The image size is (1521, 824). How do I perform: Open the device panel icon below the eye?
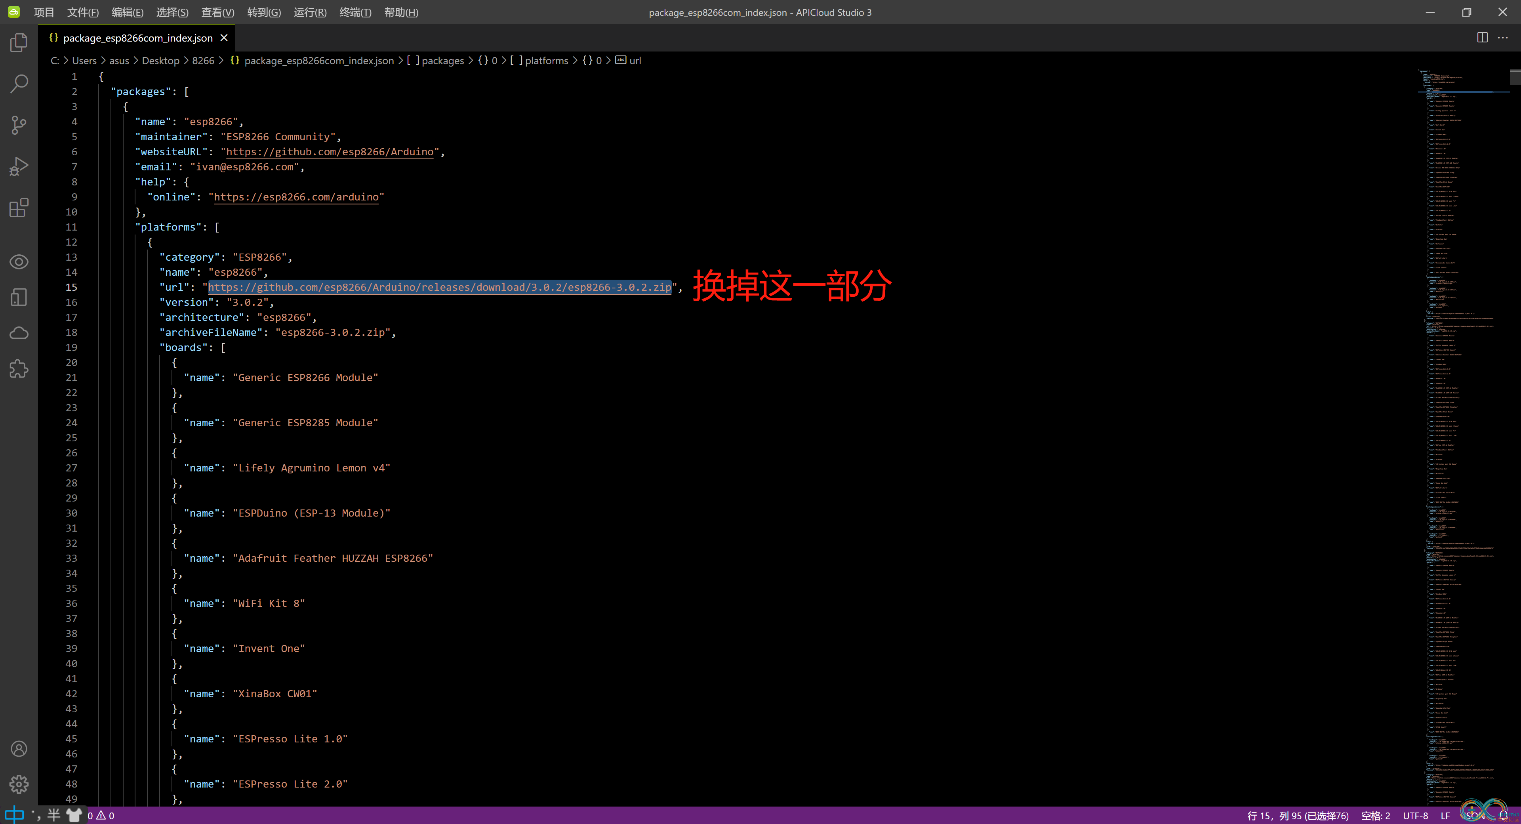19,297
